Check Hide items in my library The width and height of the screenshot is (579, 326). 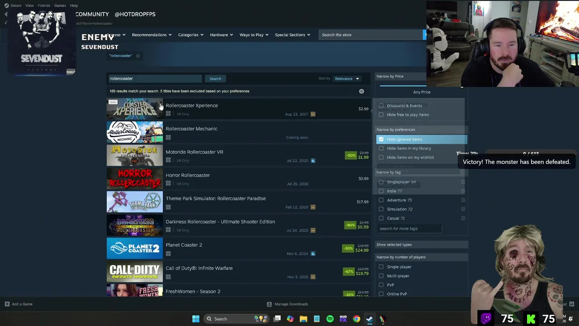click(x=381, y=149)
